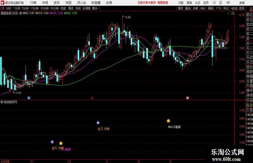
Task: Click the customer service headset icon
Action: point(214,3)
